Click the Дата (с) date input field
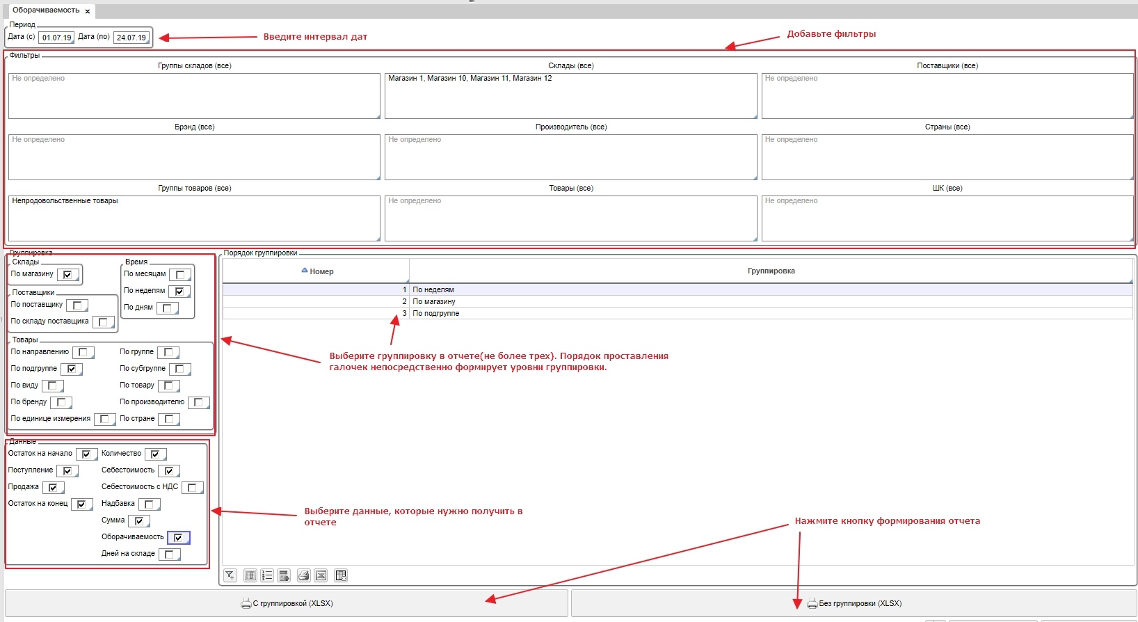1138x622 pixels. tap(56, 38)
